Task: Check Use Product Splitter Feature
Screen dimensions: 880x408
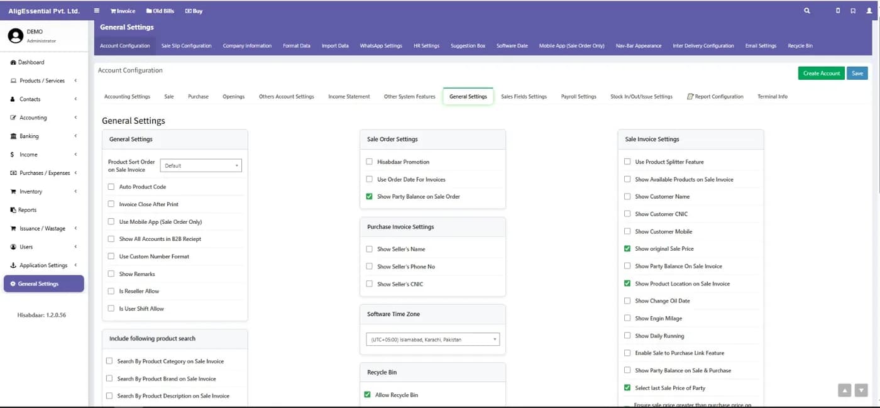Action: tap(627, 162)
